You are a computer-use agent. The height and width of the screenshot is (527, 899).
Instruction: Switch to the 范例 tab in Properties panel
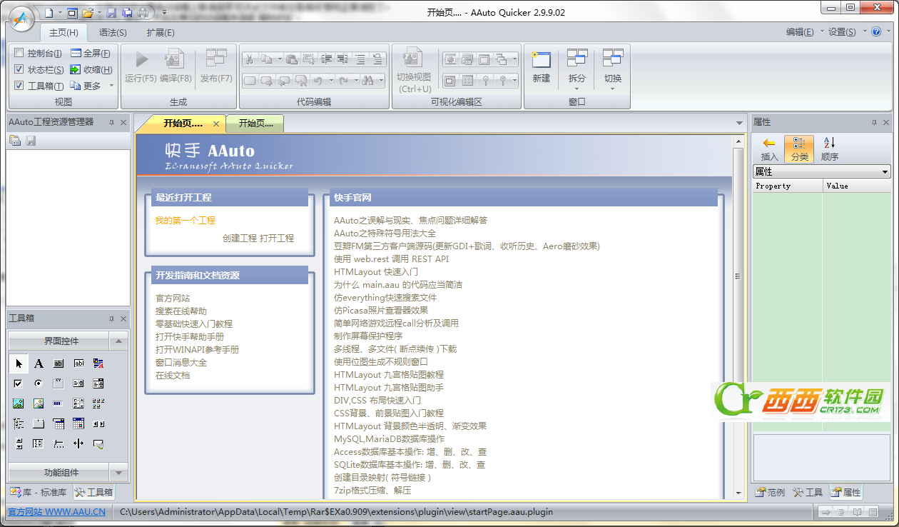[769, 492]
